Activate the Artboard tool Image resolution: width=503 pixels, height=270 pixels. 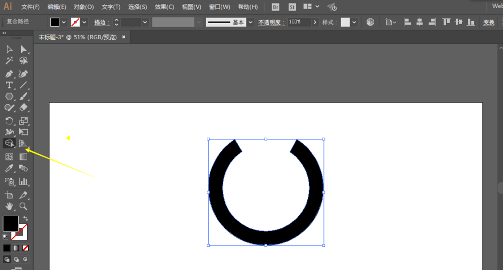[x=9, y=195]
